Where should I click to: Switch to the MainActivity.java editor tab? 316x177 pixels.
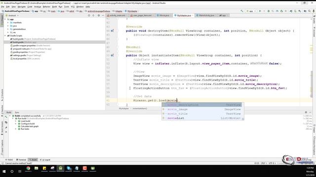click(206, 15)
